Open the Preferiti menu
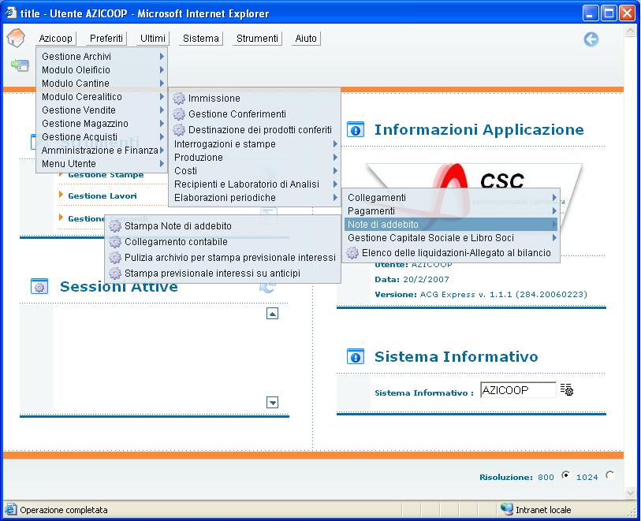 point(106,39)
